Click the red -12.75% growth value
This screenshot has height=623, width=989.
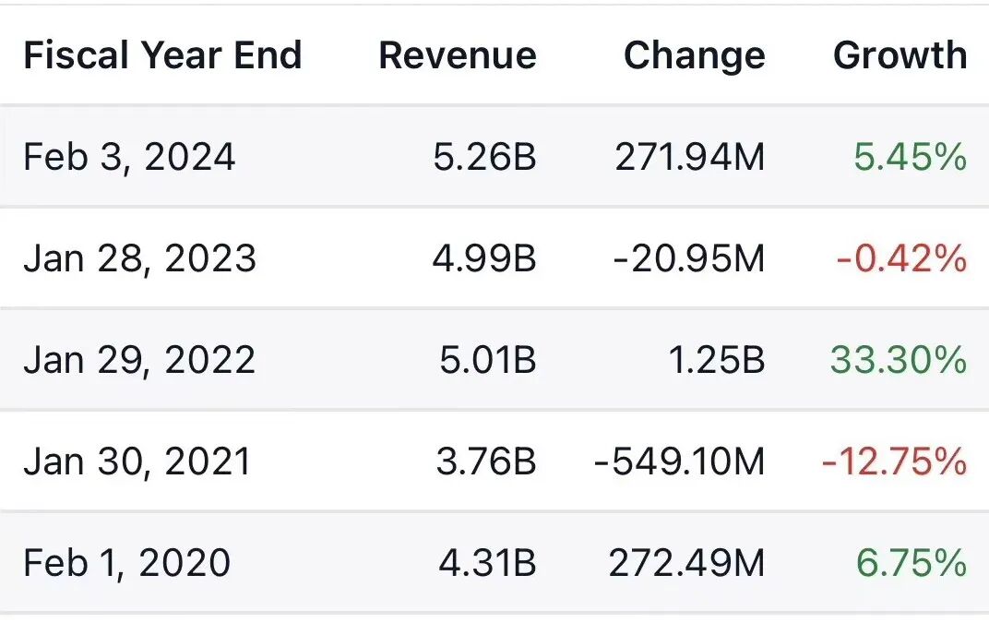pos(894,461)
